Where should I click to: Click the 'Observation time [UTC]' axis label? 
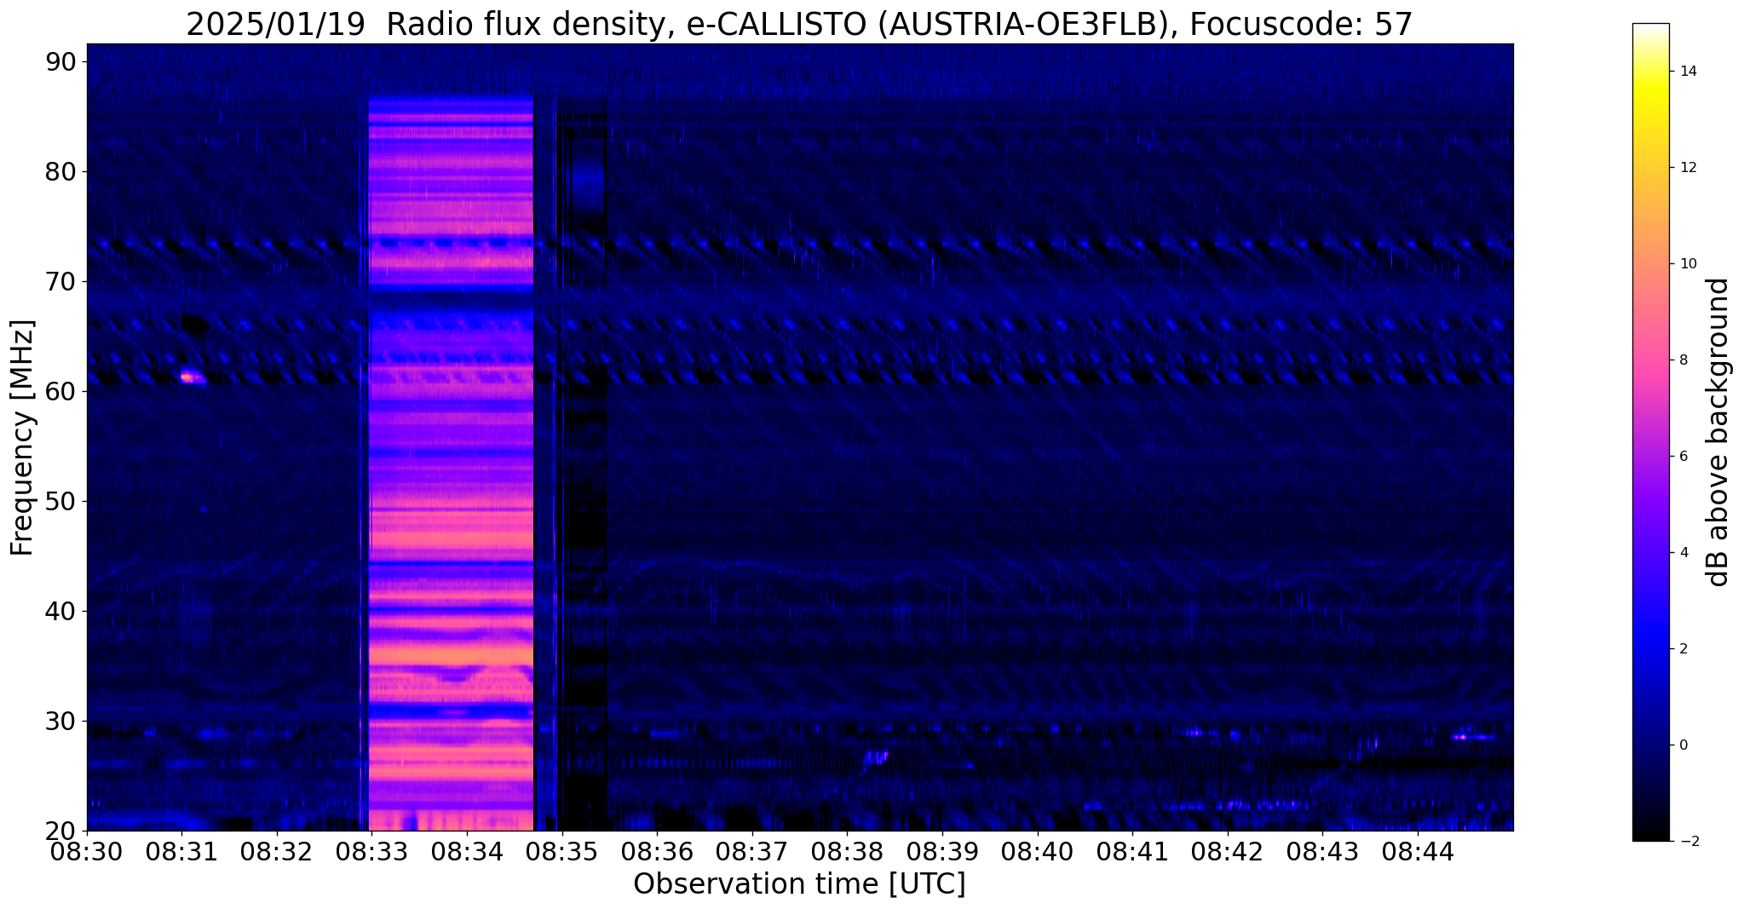coord(799,884)
